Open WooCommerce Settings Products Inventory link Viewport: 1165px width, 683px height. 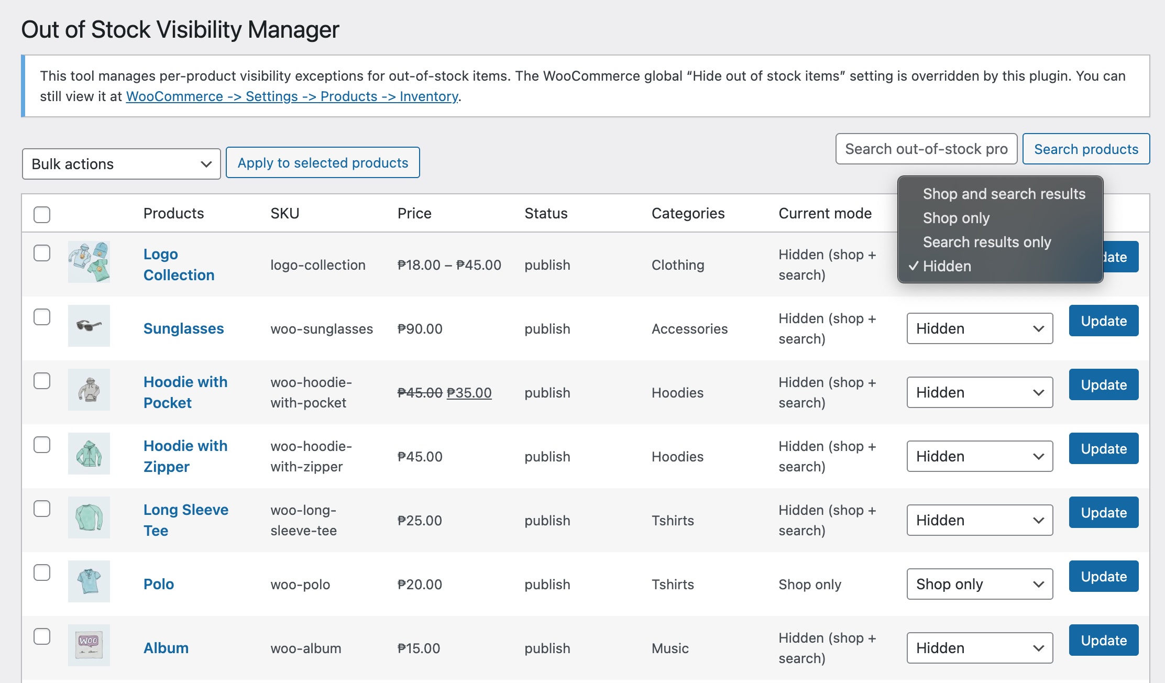point(292,96)
